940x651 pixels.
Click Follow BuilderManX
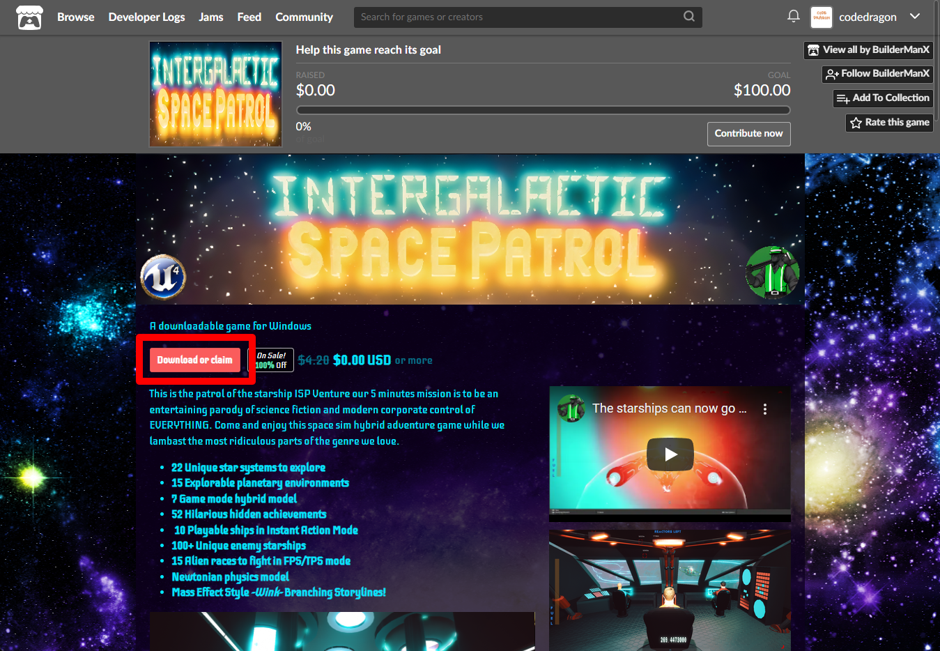[x=877, y=74]
